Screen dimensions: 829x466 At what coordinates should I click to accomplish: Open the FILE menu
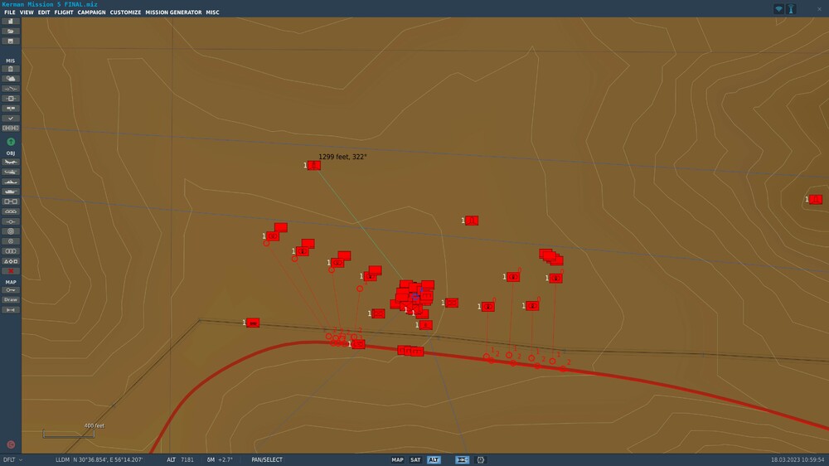pyautogui.click(x=10, y=12)
